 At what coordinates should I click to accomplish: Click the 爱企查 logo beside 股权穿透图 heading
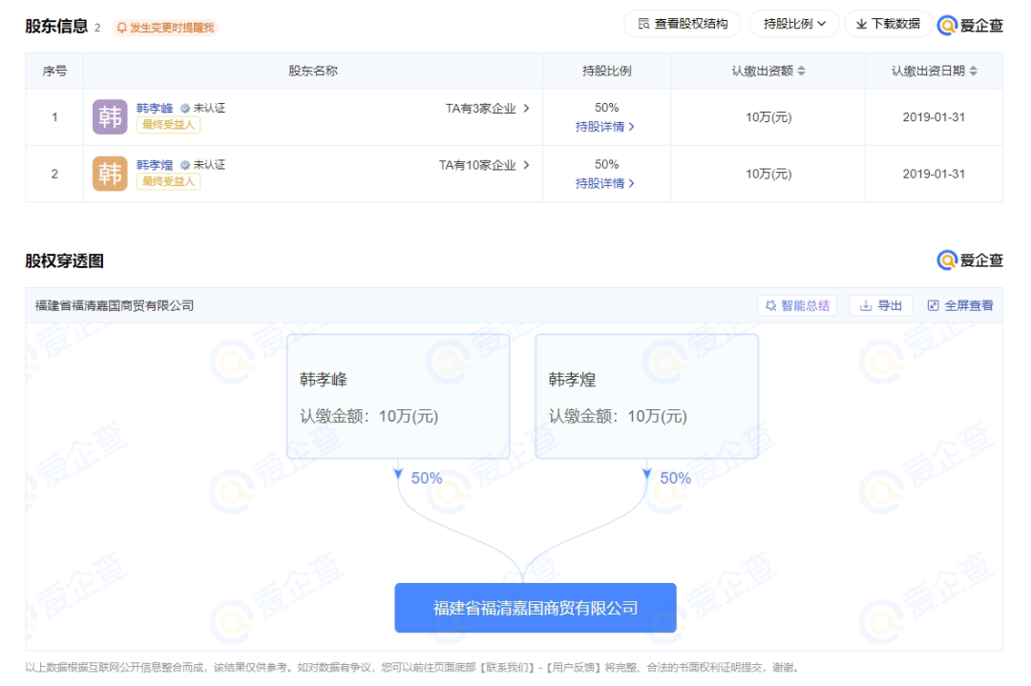point(970,260)
